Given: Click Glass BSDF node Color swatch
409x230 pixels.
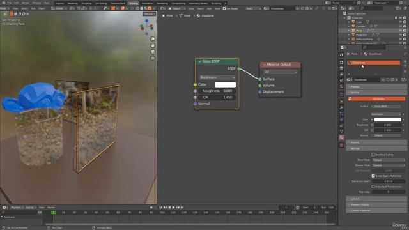Looking at the screenshot, I should [x=225, y=84].
